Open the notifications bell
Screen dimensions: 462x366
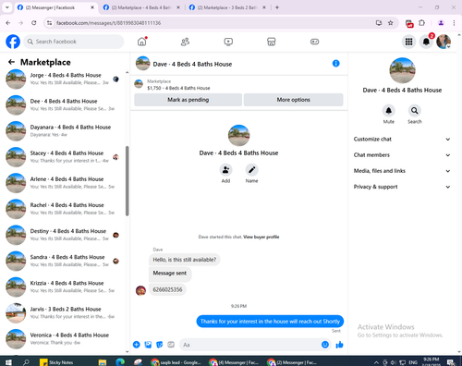[x=426, y=42]
